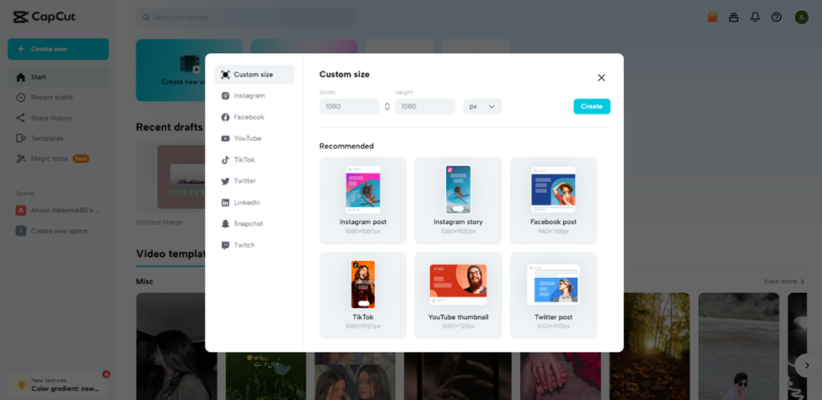
Task: Close the Custom size dialog
Action: [x=601, y=77]
